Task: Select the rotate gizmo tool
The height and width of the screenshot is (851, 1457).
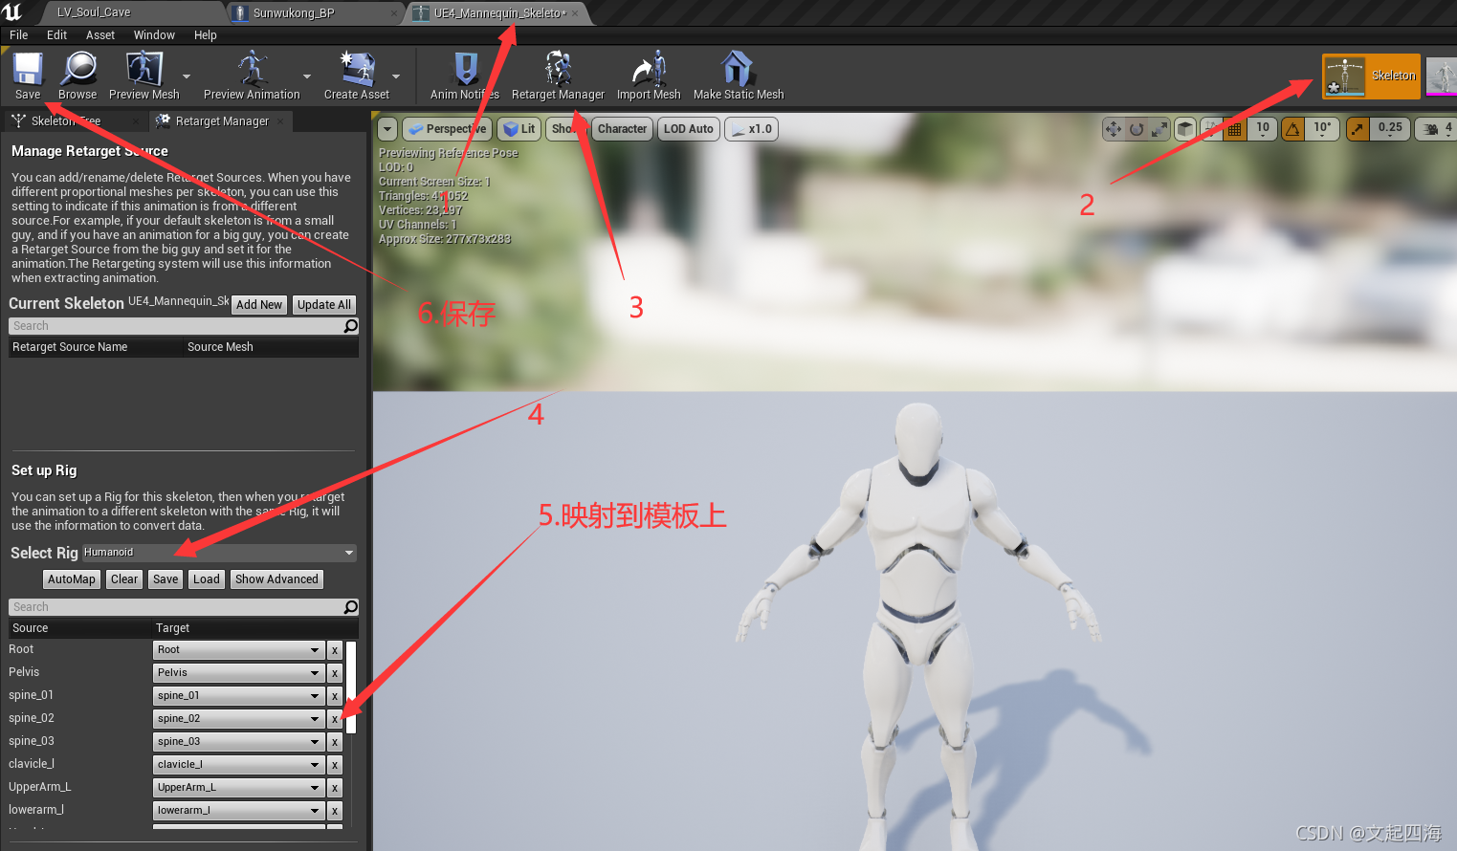Action: (x=1137, y=129)
